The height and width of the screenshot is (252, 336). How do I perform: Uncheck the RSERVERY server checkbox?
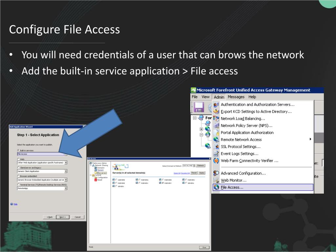[163, 183]
